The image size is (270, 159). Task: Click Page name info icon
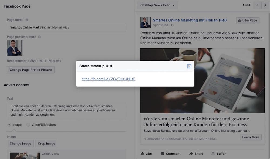pos(27,20)
